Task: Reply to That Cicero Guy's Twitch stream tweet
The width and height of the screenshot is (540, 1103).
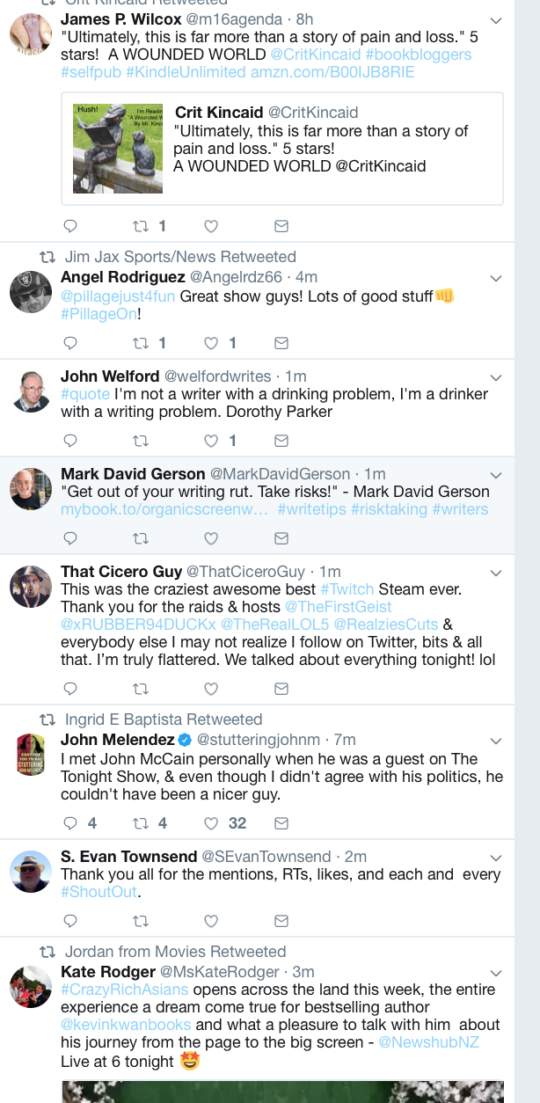Action: pyautogui.click(x=71, y=689)
